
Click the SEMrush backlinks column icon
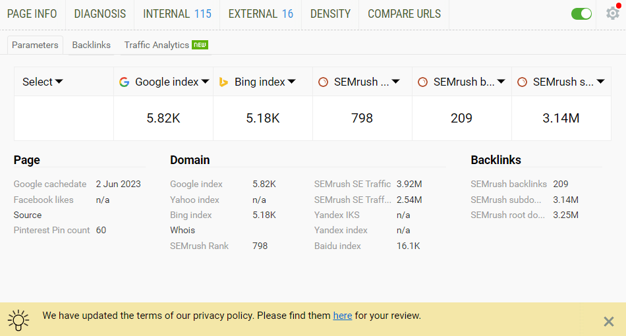pyautogui.click(x=422, y=82)
